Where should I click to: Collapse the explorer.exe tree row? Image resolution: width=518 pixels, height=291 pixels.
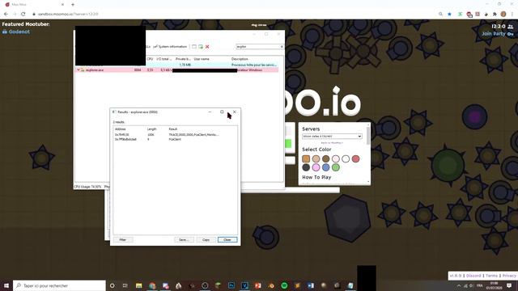pos(79,70)
